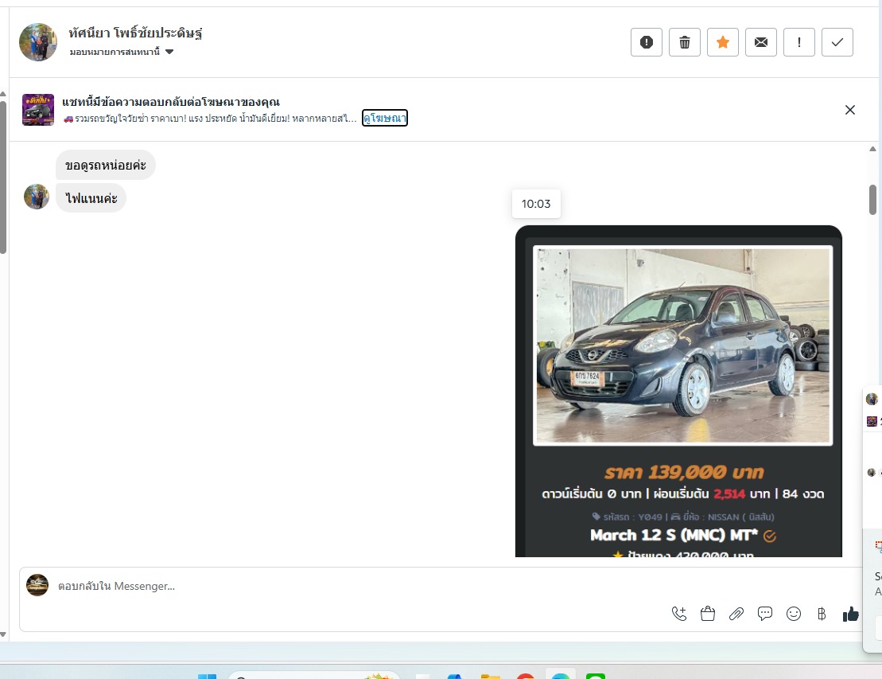Open the customer's profile picture in the header
The image size is (882, 679).
[x=38, y=42]
